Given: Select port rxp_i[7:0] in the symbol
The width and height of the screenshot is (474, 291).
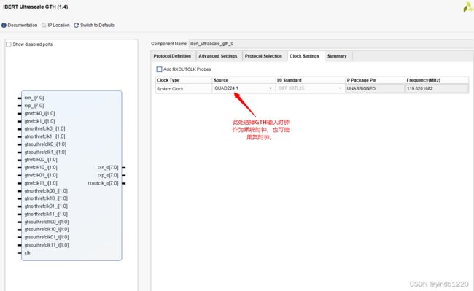Looking at the screenshot, I should 34,106.
